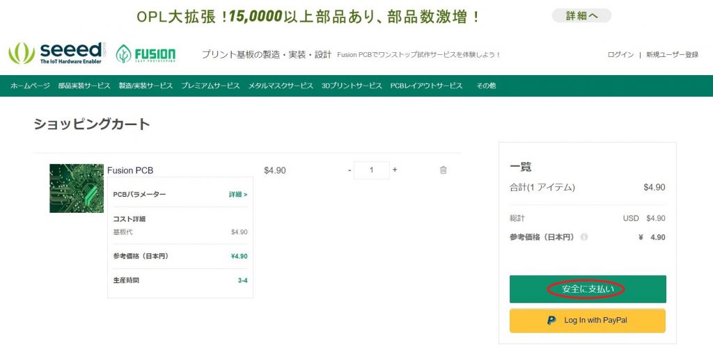Click the Log In with PayPal button
Image resolution: width=713 pixels, height=347 pixels.
coord(587,321)
